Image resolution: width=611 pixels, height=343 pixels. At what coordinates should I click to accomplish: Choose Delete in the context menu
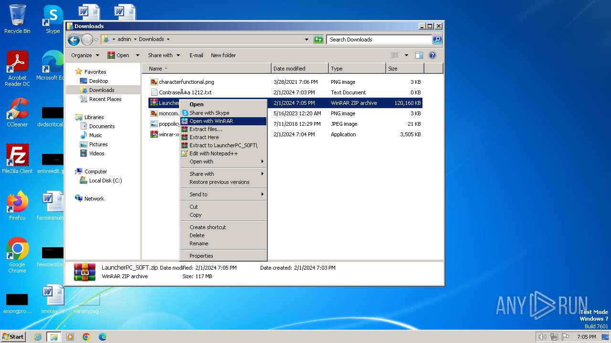tap(223, 235)
